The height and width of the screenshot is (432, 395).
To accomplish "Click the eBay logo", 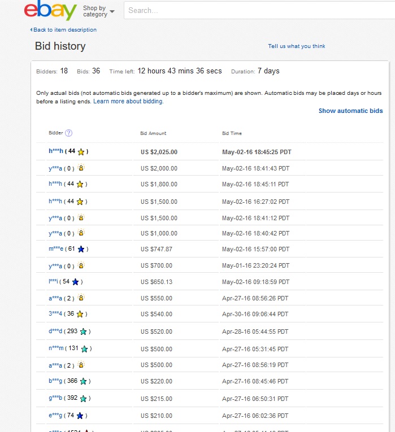I will pyautogui.click(x=50, y=11).
